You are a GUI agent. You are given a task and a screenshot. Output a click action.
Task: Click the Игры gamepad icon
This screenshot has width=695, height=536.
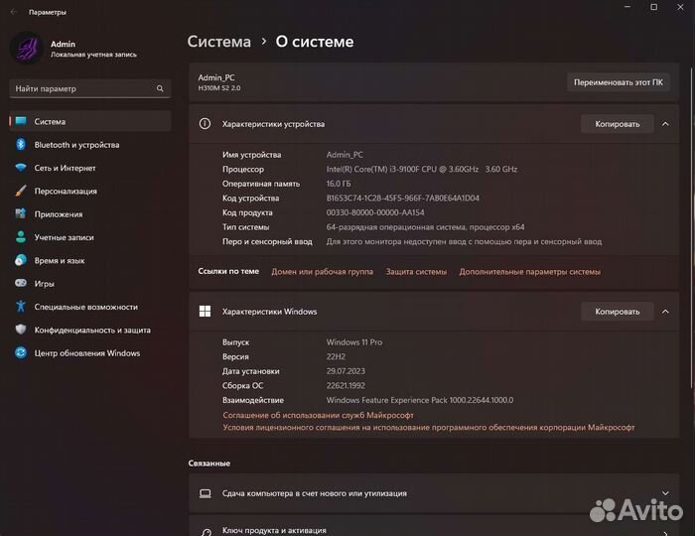pos(21,283)
